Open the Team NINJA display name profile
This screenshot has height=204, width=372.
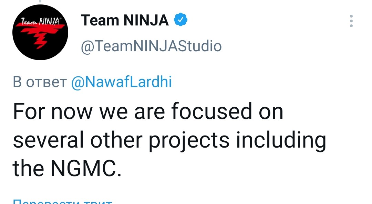(x=125, y=20)
